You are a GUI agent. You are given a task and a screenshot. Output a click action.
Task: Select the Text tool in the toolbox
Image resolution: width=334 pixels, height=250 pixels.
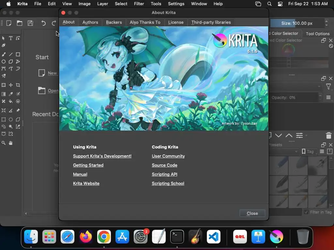coord(11,38)
